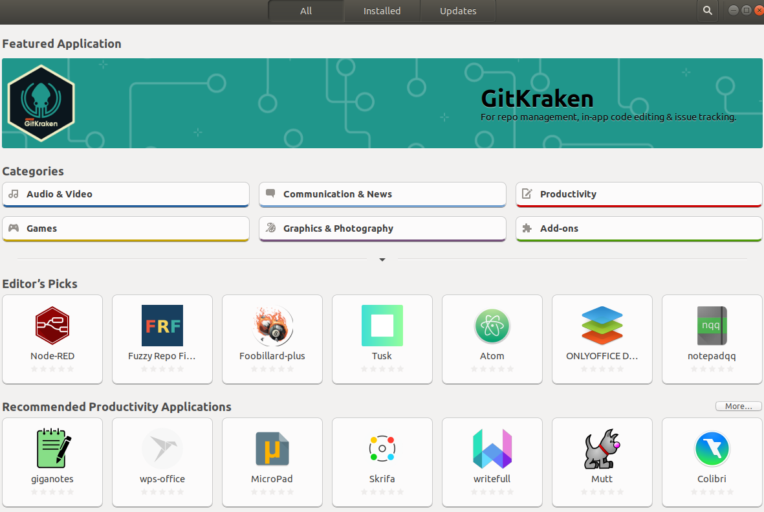The height and width of the screenshot is (512, 764).
Task: Click the star rating under Atom
Action: (492, 369)
